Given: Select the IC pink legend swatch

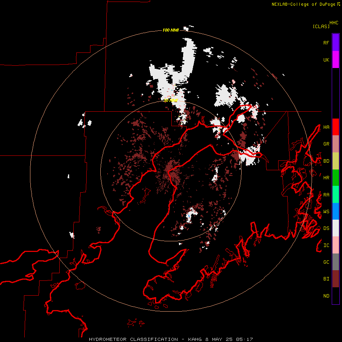Looking at the screenshot, I should pyautogui.click(x=336, y=245).
